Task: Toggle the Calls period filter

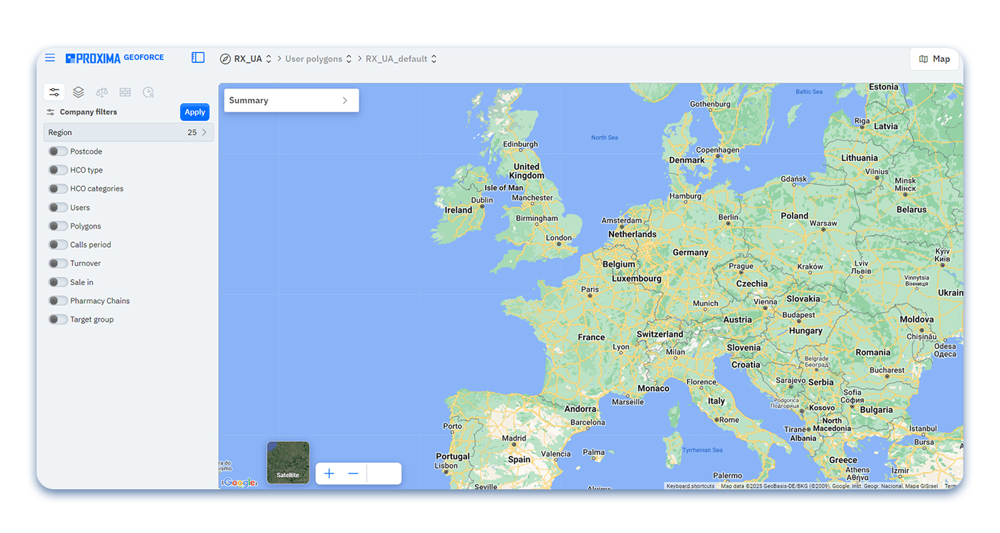Action: (58, 244)
